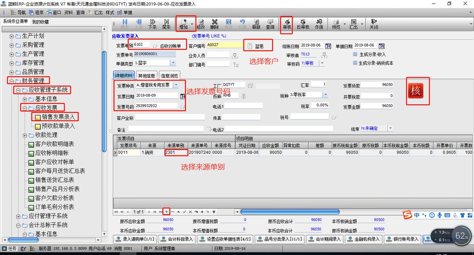Expand the 采购管理 tree node
The height and width of the screenshot is (255, 474).
[12, 45]
